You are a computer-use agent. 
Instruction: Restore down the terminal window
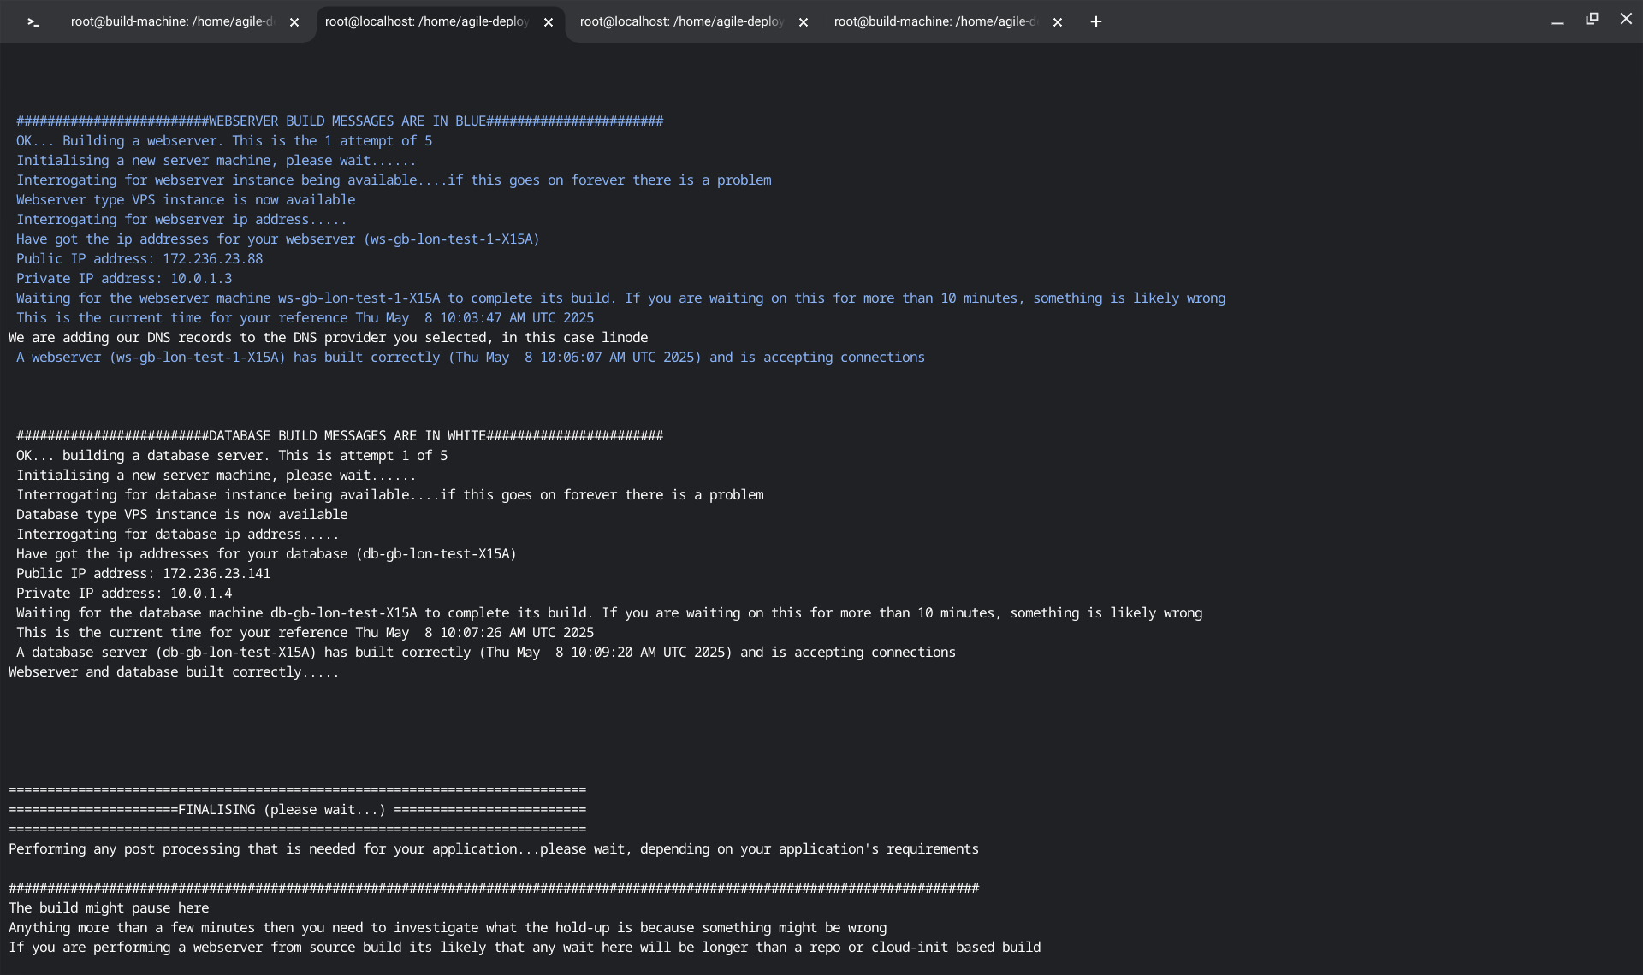pos(1592,19)
